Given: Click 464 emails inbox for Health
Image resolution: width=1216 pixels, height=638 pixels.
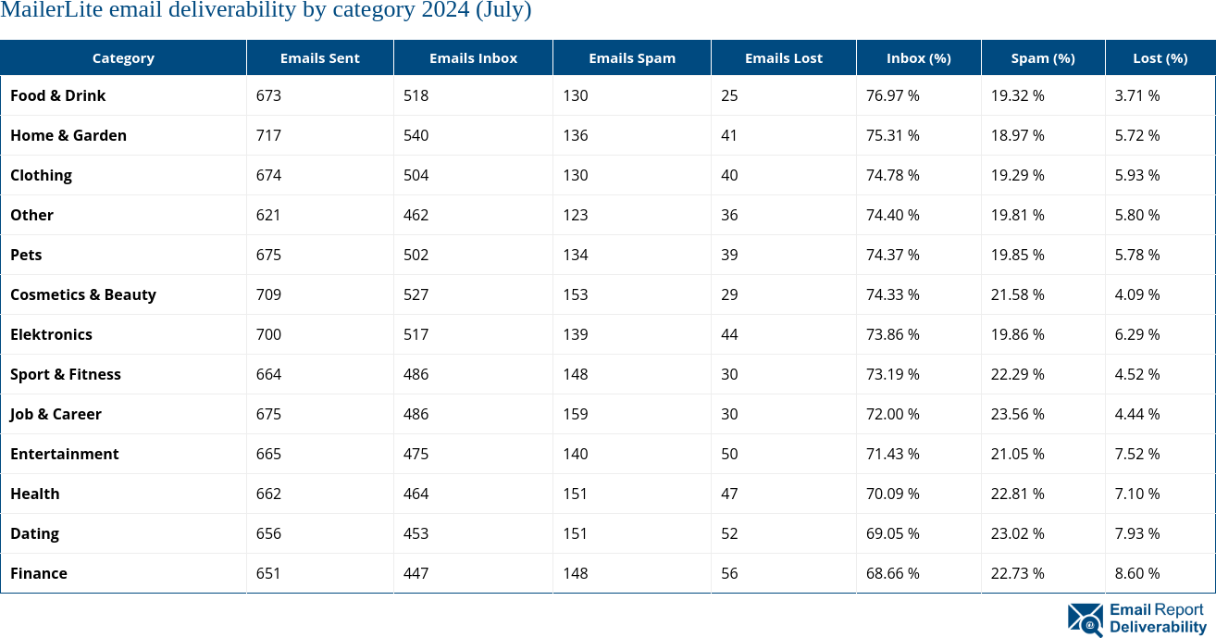Looking at the screenshot, I should tap(416, 494).
